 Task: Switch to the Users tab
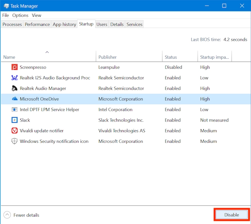point(102,24)
